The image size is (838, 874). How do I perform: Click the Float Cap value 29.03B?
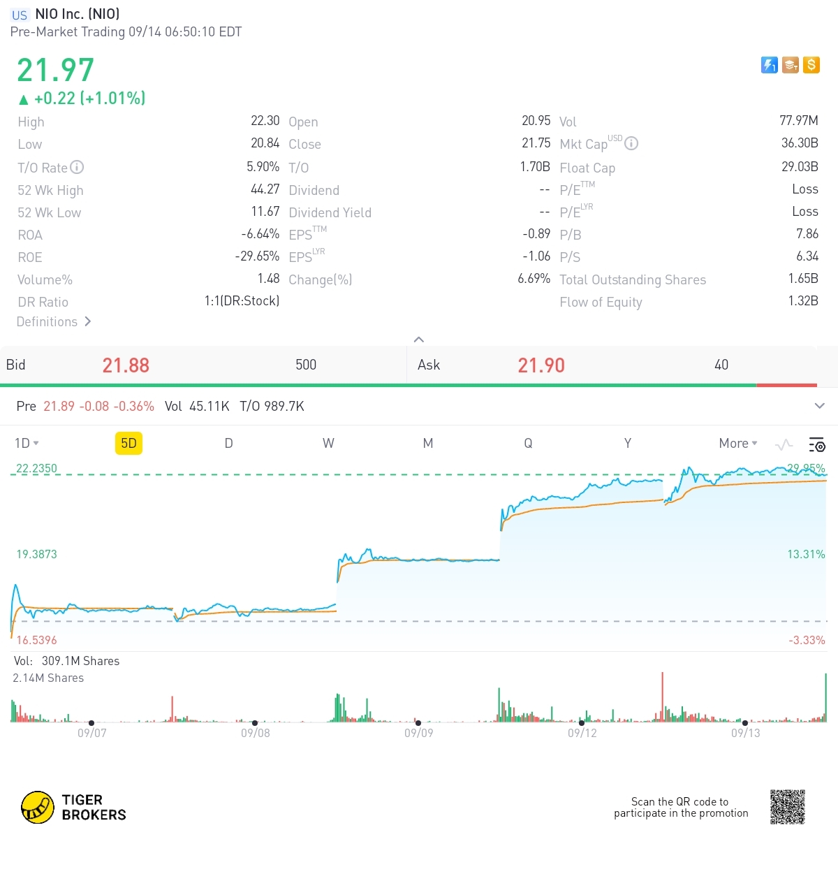(800, 167)
